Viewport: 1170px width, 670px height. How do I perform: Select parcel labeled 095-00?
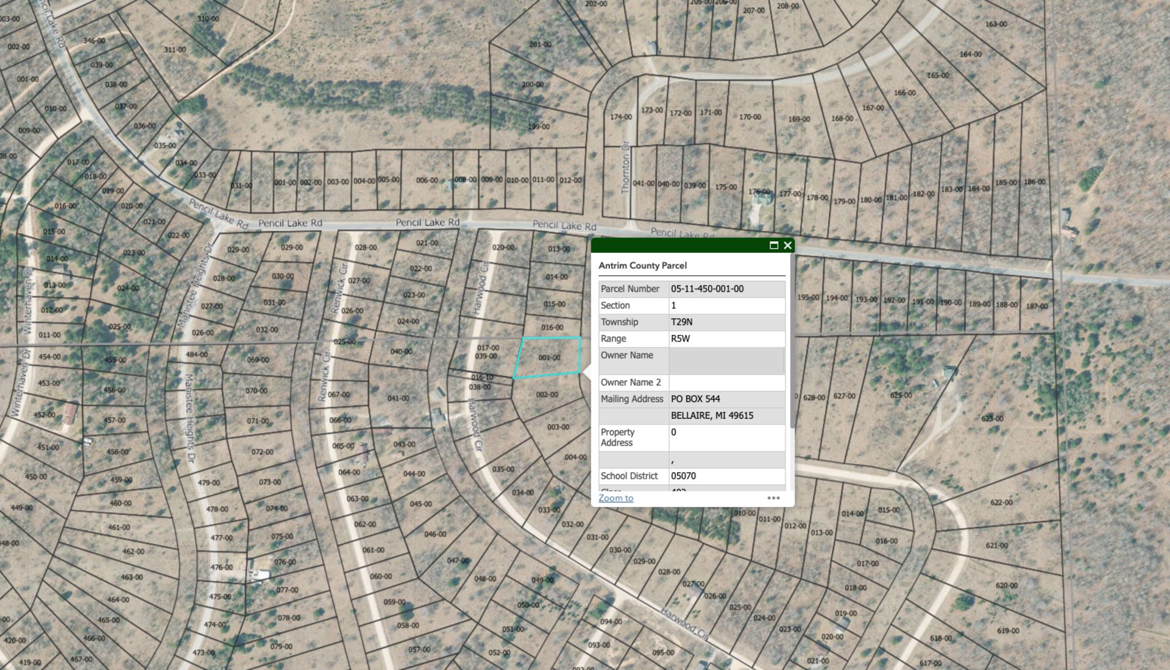[x=663, y=652]
